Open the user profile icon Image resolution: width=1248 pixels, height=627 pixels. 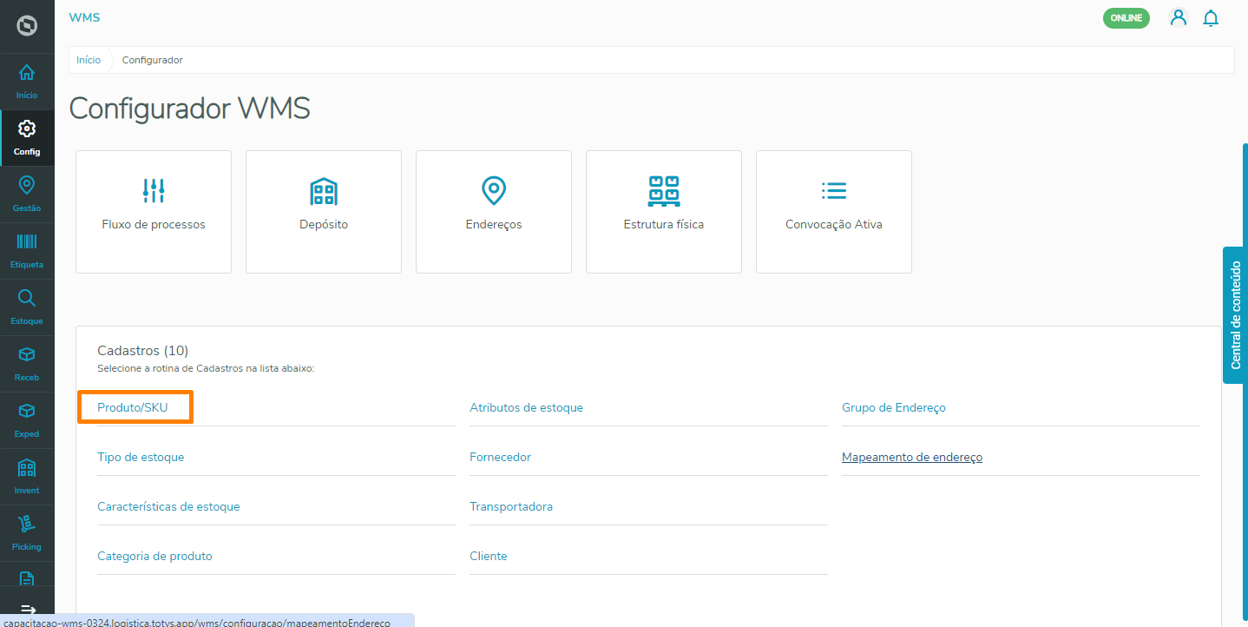tap(1178, 17)
